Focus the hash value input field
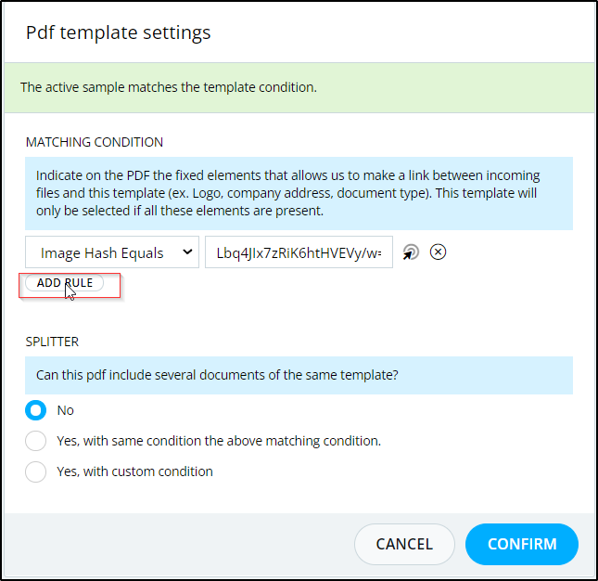 click(x=299, y=252)
